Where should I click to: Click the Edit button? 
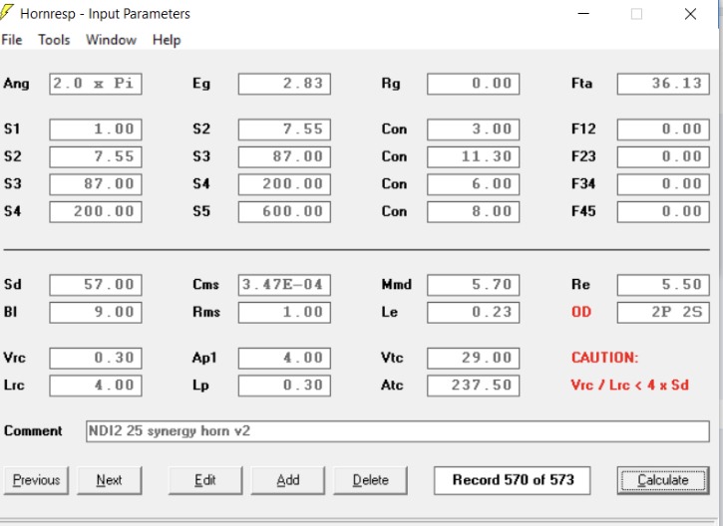pyautogui.click(x=205, y=480)
